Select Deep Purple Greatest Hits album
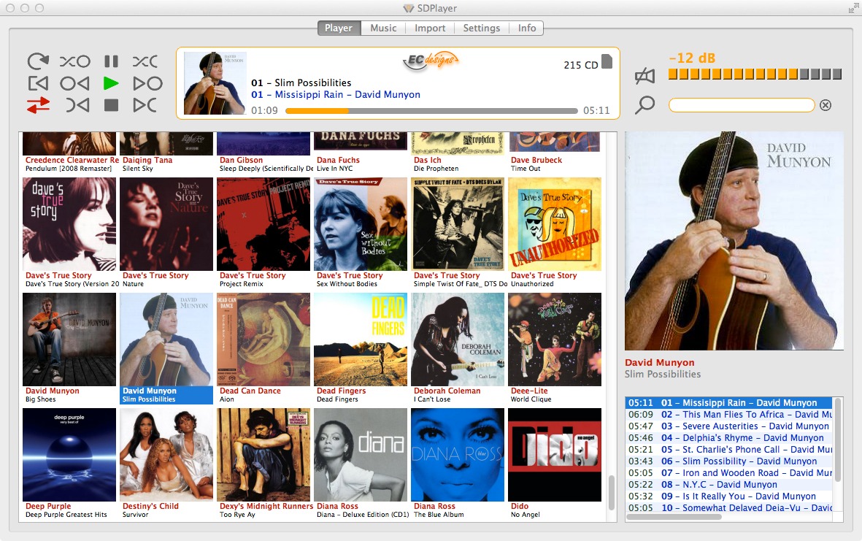 click(69, 464)
